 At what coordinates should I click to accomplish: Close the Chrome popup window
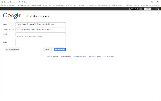158,2
